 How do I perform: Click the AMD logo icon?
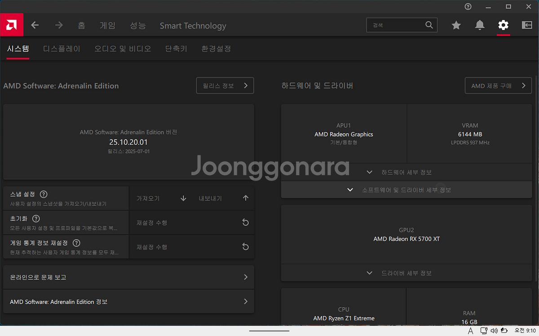(12, 25)
